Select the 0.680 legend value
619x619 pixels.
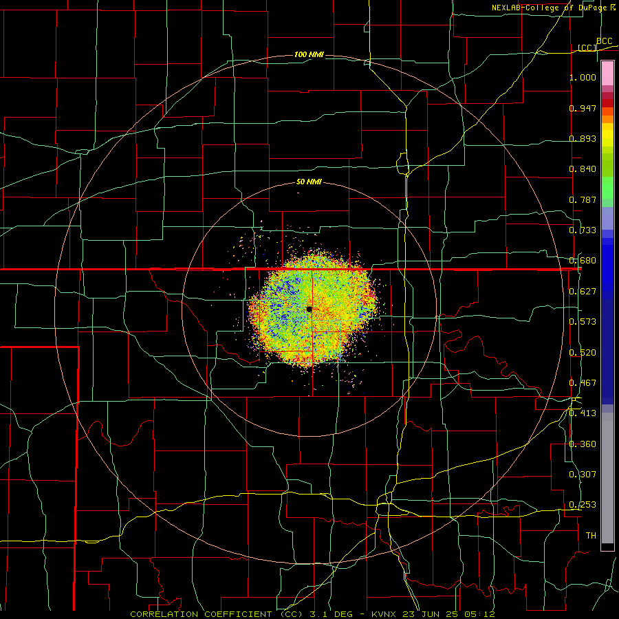click(x=583, y=261)
